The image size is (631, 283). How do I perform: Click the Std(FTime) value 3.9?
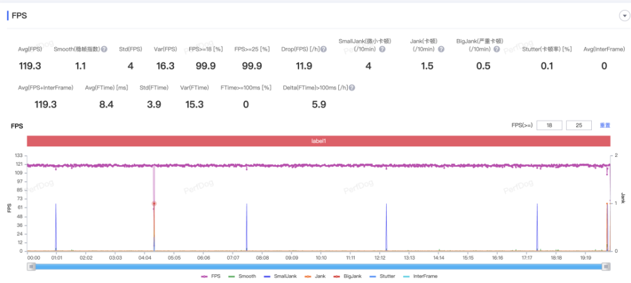[154, 105]
